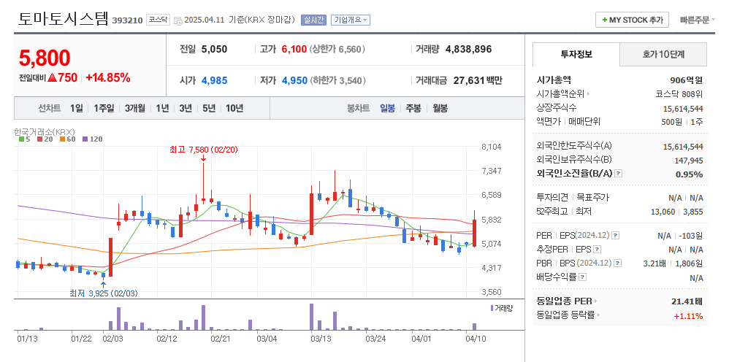Click the 상장주식수 value 15,614,544
The height and width of the screenshot is (362, 729).
click(683, 109)
